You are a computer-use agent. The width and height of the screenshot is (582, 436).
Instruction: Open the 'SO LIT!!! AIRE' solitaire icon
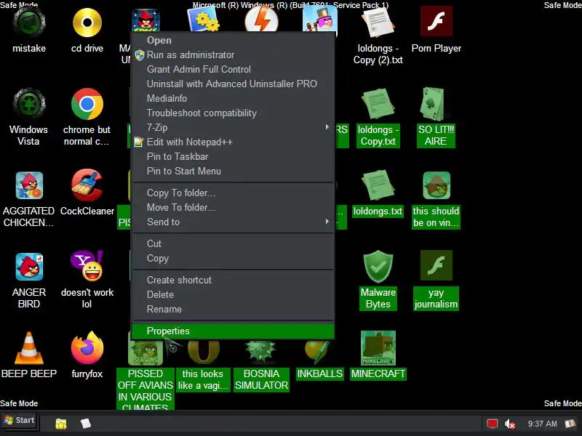[433, 104]
